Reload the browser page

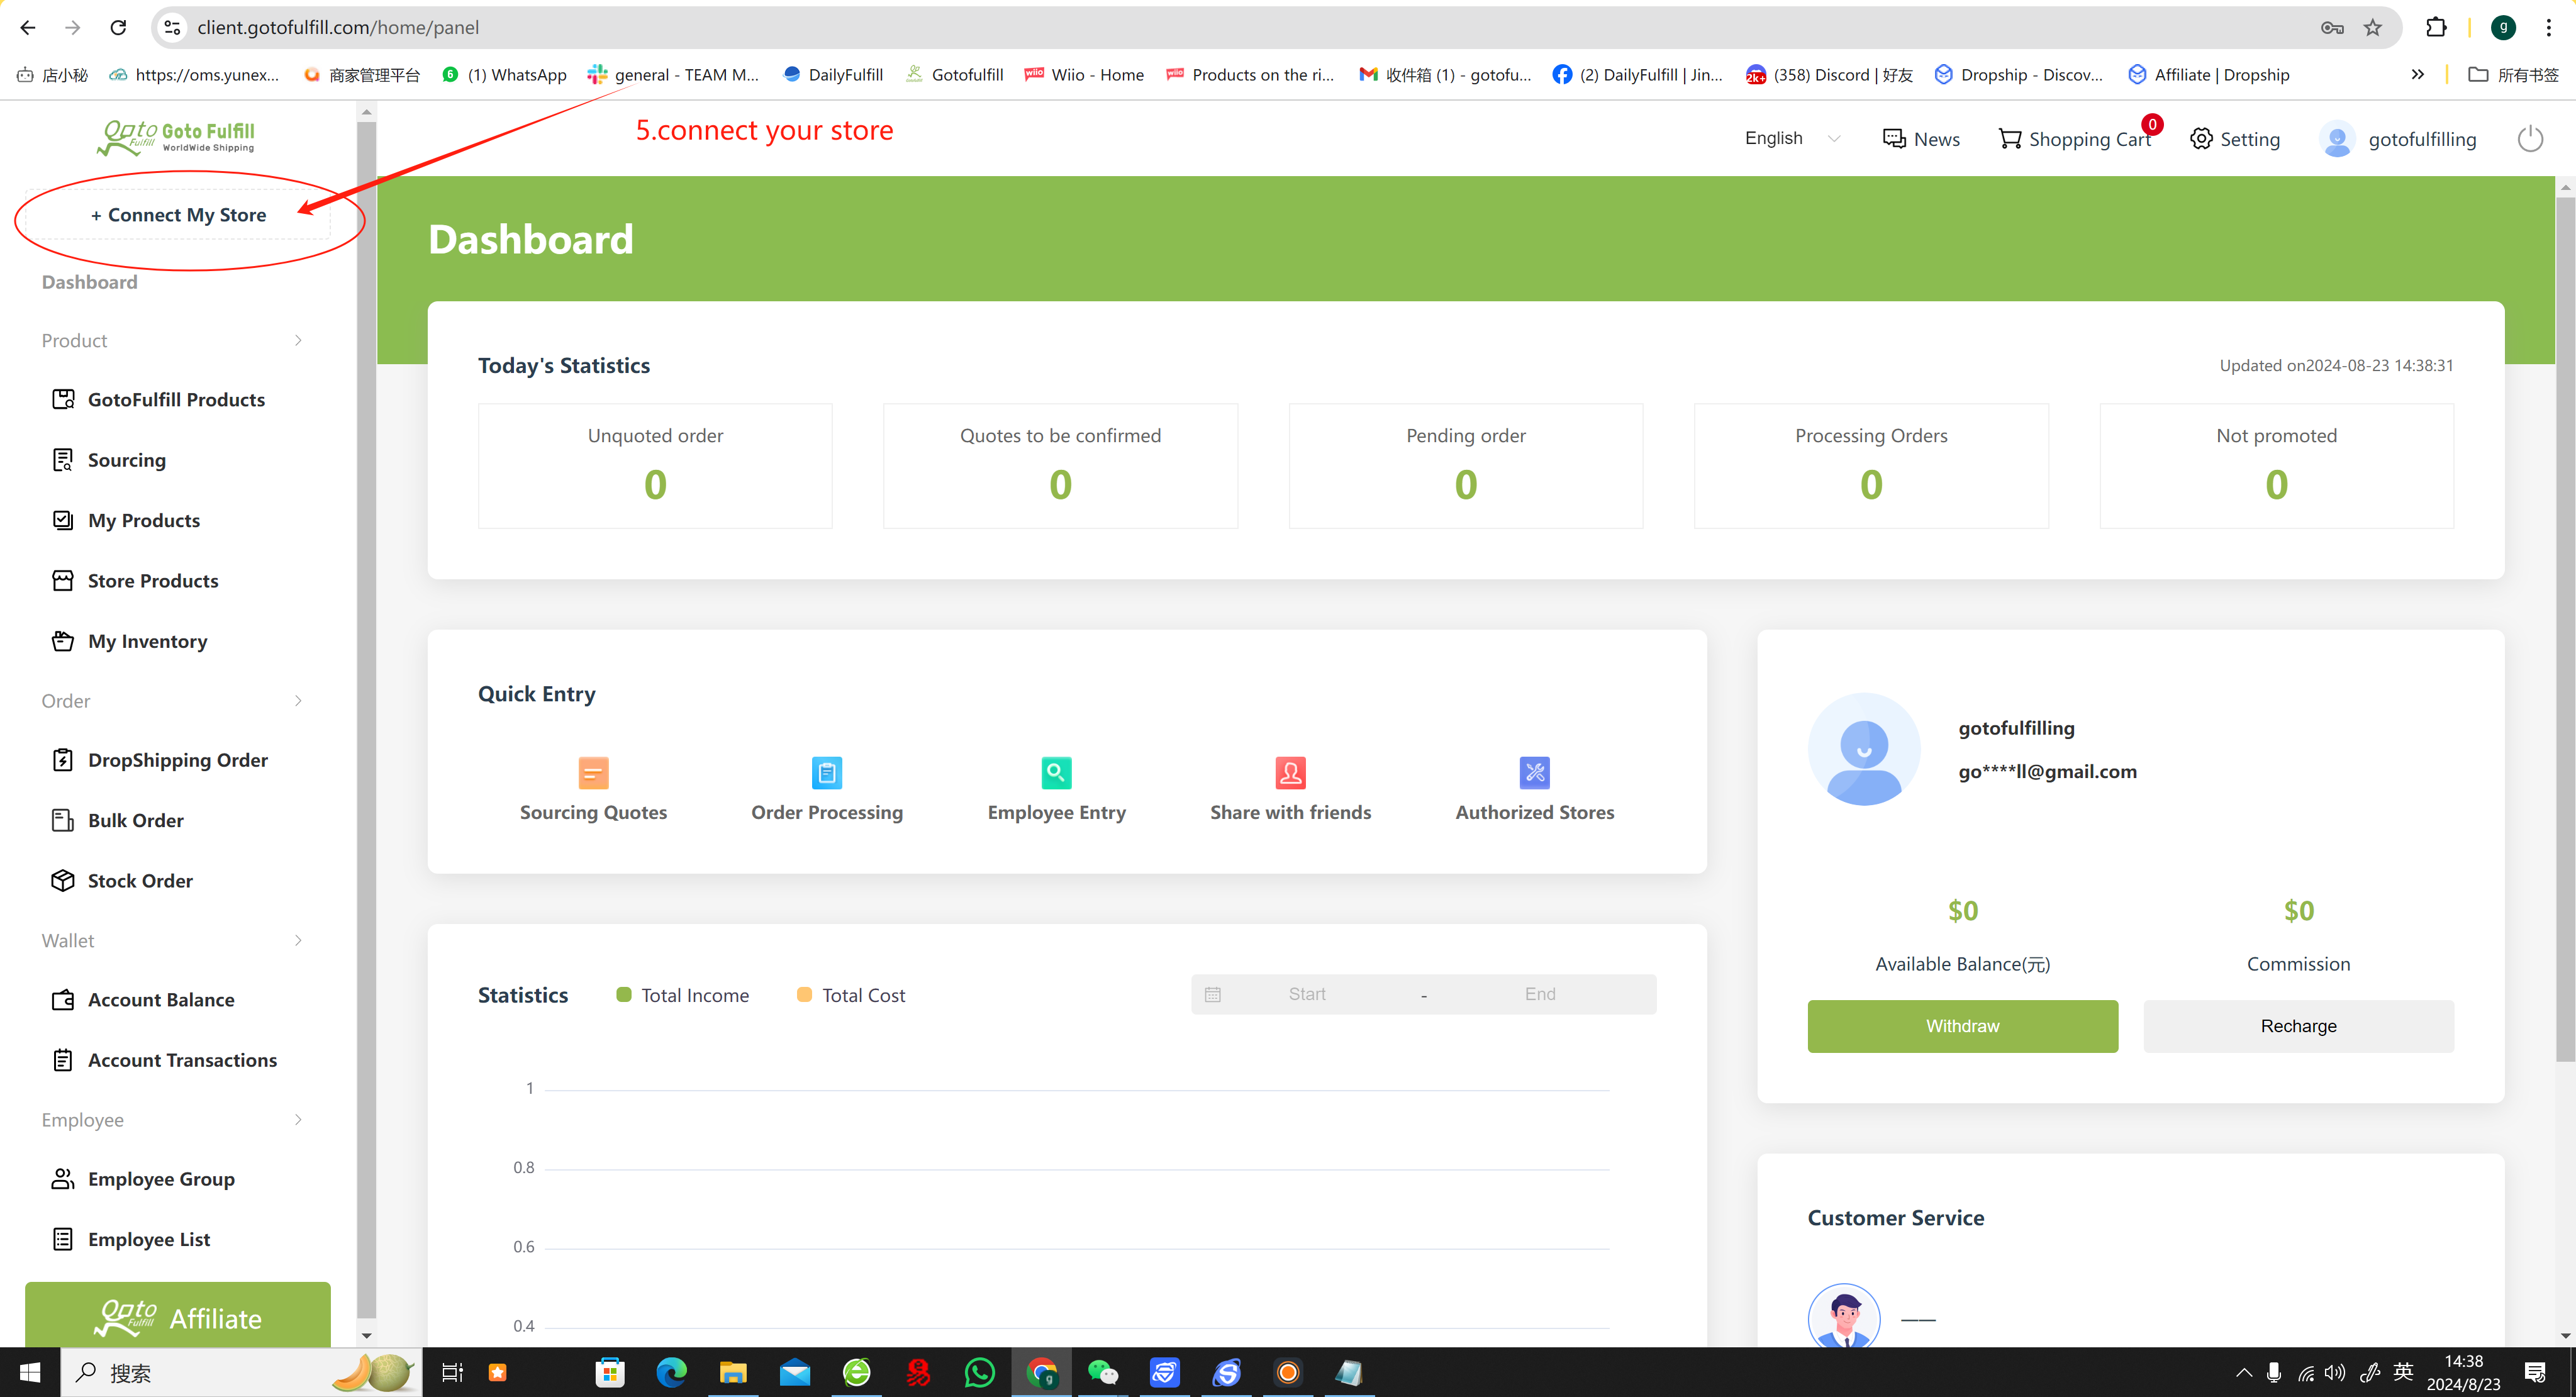point(118,27)
